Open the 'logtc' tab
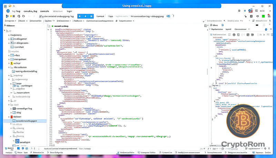The width and height of the screenshot is (276, 158). (69, 11)
